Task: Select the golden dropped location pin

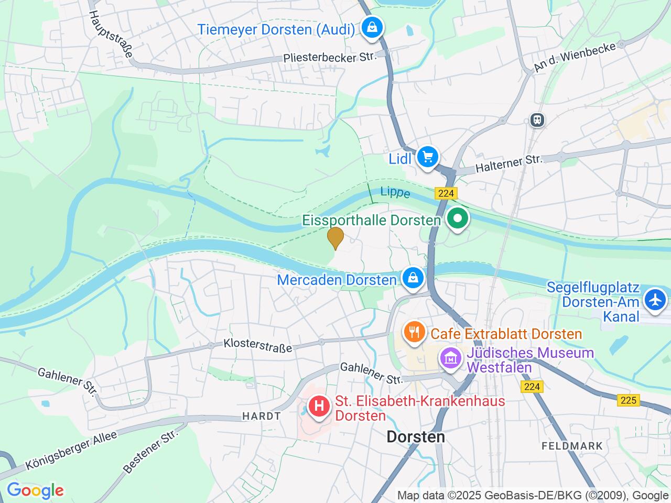Action: coord(335,238)
